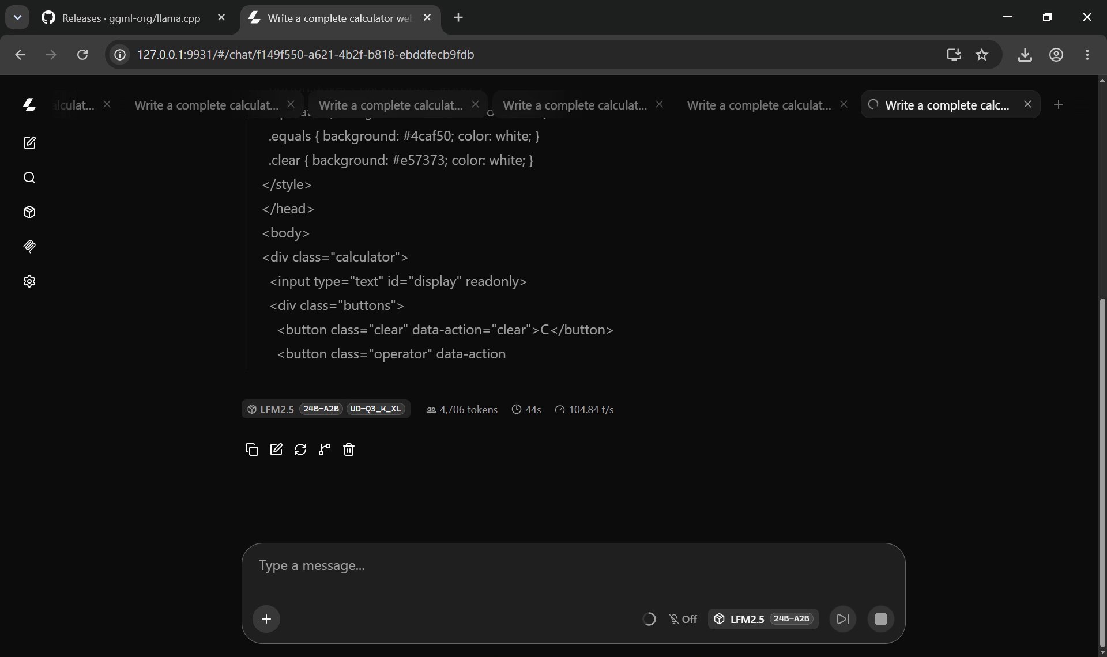Regenerate the response with the refresh icon
Image resolution: width=1107 pixels, height=657 pixels.
pyautogui.click(x=300, y=450)
